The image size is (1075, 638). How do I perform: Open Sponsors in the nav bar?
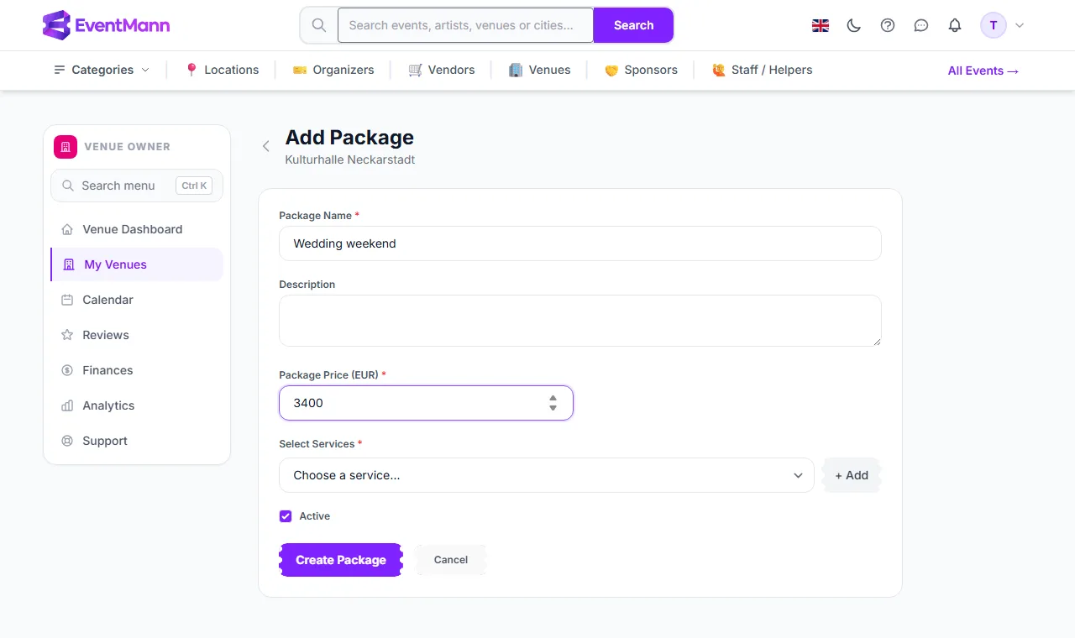(641, 70)
